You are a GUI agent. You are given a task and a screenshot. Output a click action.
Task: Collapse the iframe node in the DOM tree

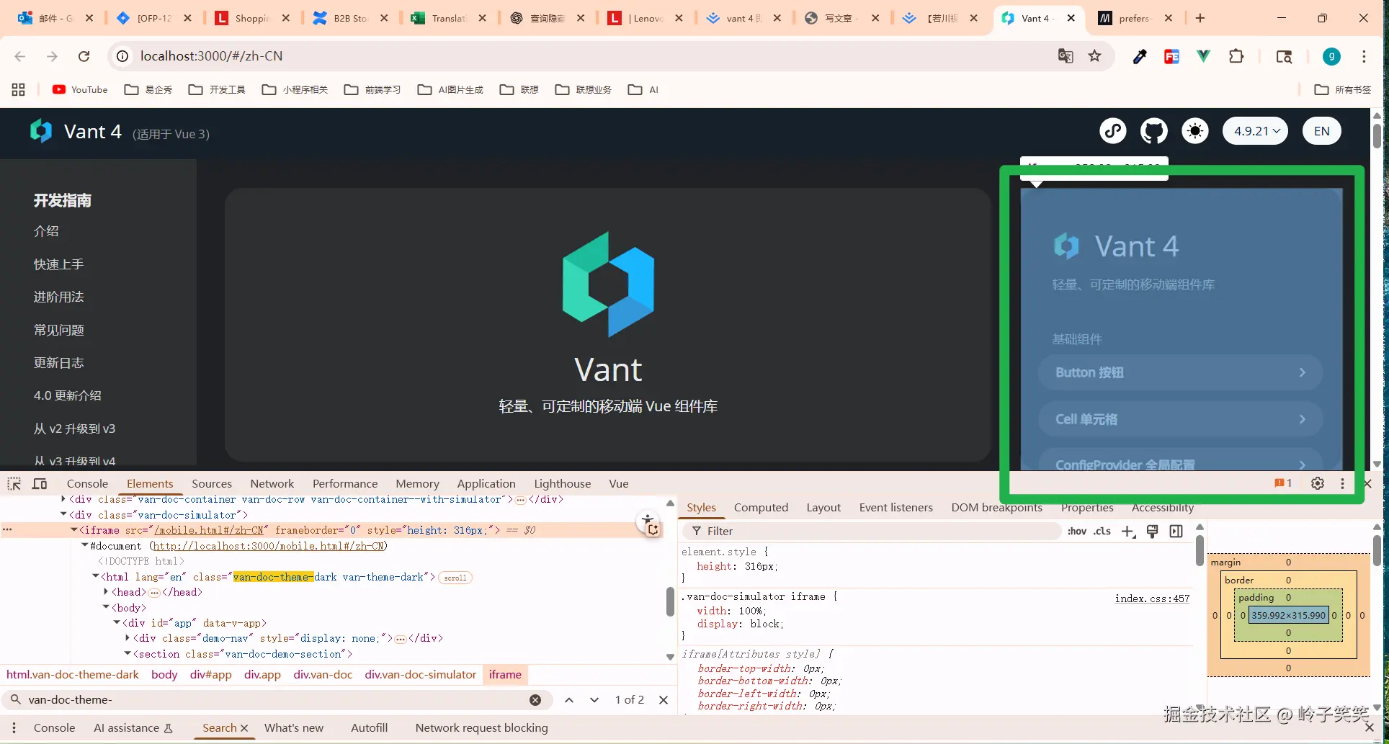point(74,530)
